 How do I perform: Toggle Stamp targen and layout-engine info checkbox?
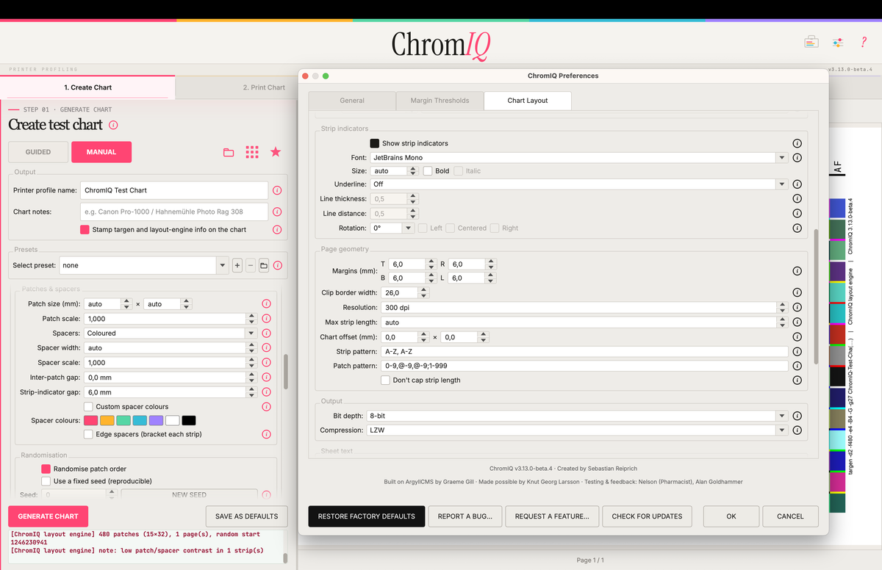click(85, 230)
